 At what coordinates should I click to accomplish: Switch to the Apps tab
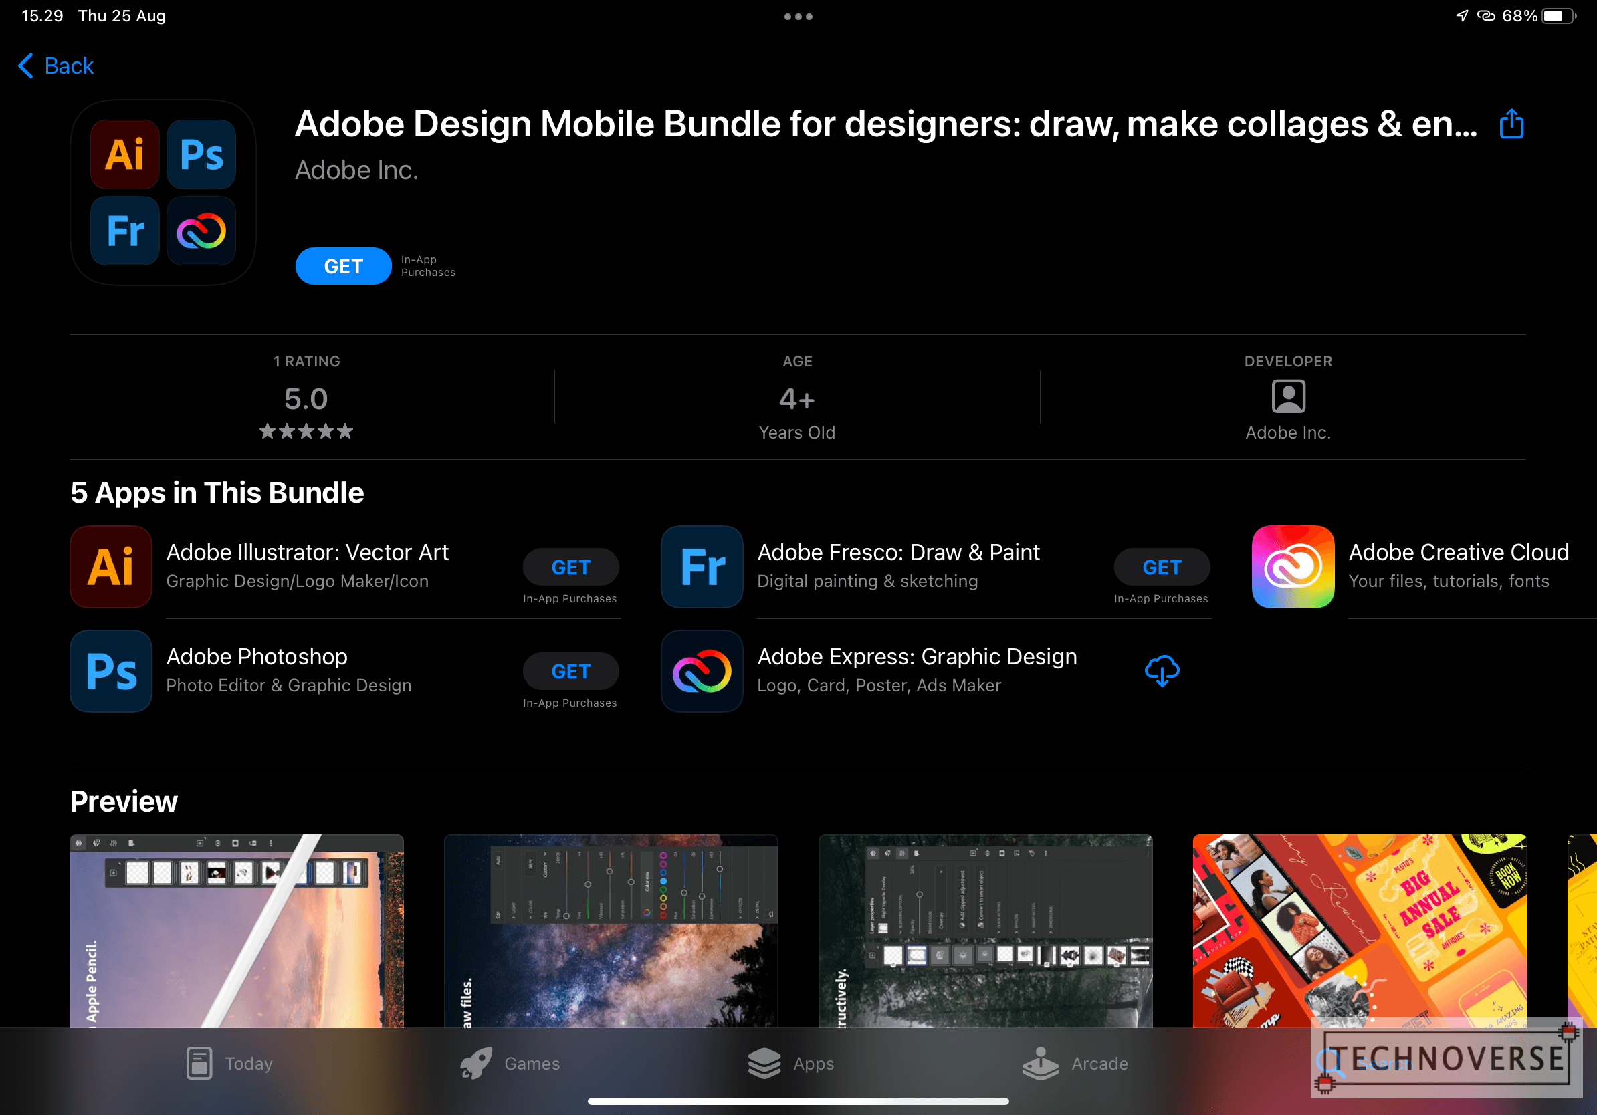tap(791, 1063)
